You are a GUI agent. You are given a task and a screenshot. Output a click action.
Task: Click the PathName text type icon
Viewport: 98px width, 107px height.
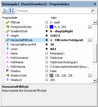[x=8, y=62]
